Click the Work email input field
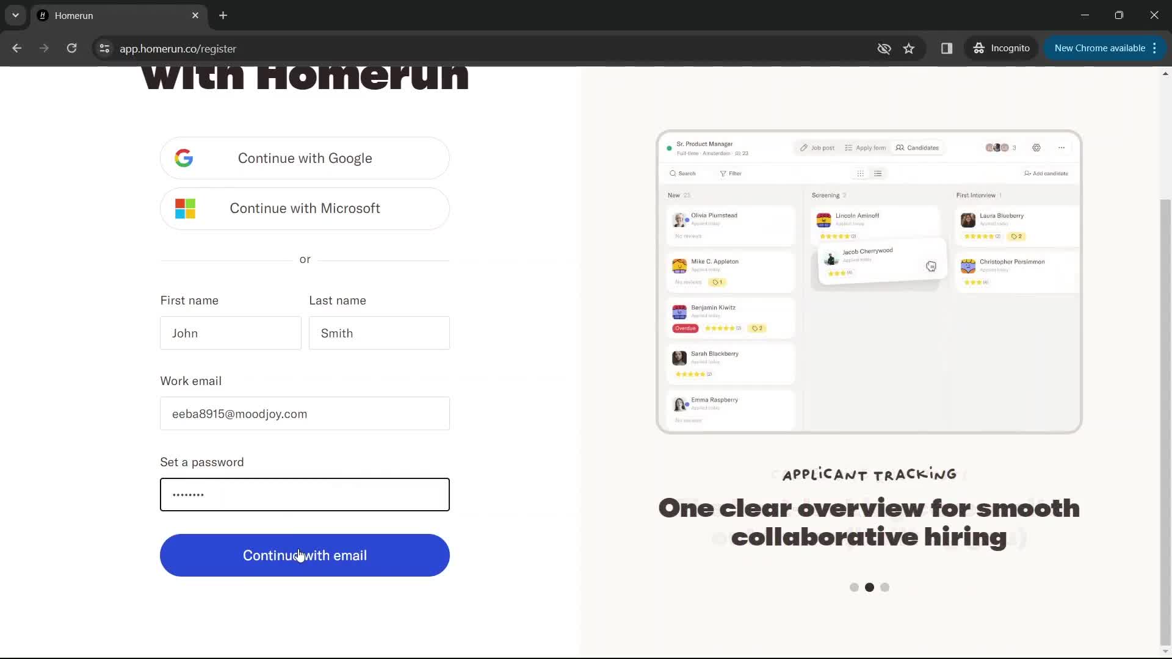 305,414
